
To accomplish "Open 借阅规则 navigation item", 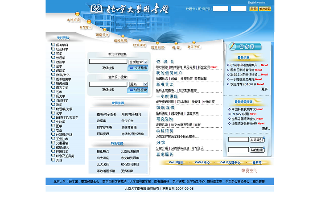I will coord(120,41).
